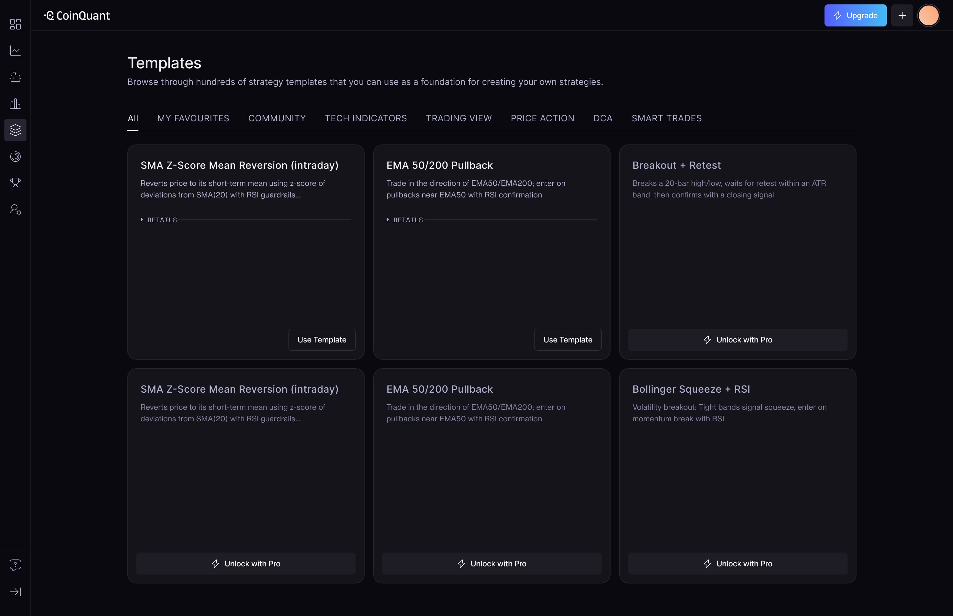The image size is (953, 616).
Task: Use Template on SMA Z-Score card
Action: click(322, 340)
